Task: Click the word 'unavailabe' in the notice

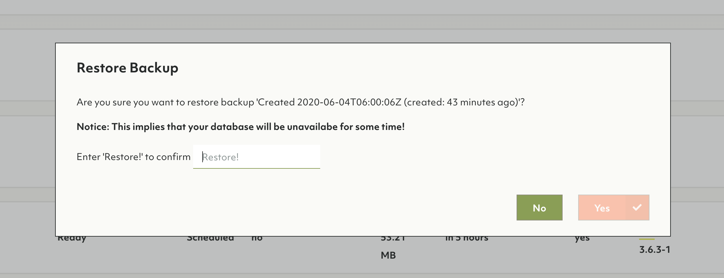Action: [x=312, y=127]
